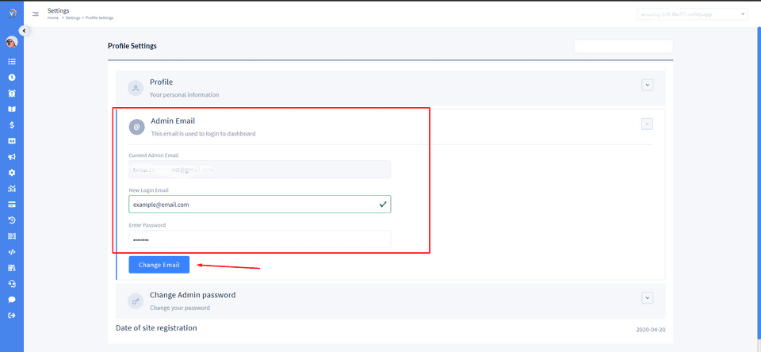Click the code brackets sidebar icon

(x=12, y=252)
